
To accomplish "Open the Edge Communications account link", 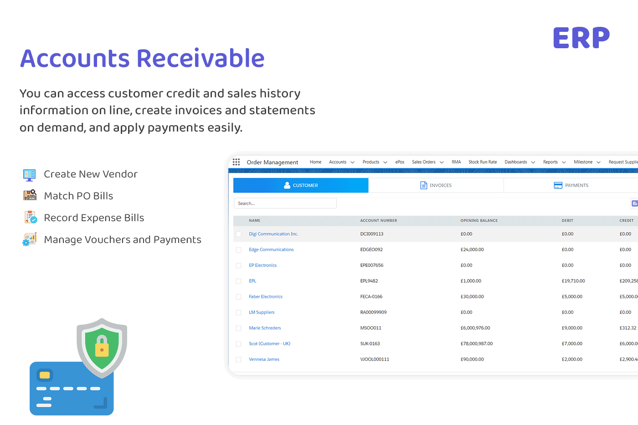I will [x=271, y=249].
